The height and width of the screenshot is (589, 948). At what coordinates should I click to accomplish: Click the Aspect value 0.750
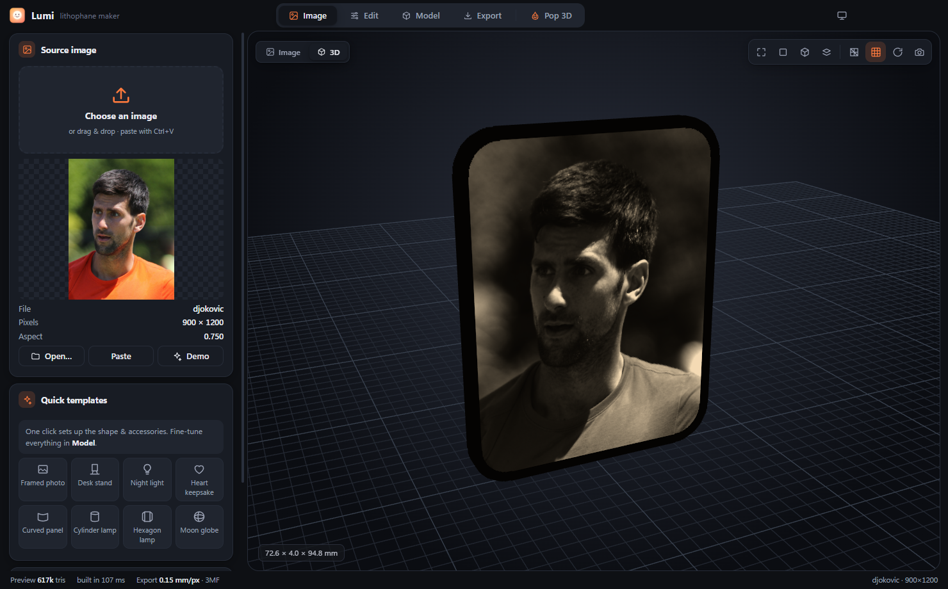point(214,337)
